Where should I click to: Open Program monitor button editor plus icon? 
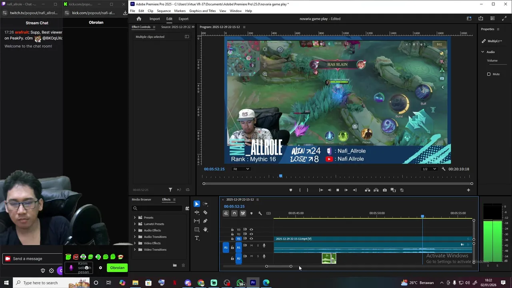pos(468,190)
